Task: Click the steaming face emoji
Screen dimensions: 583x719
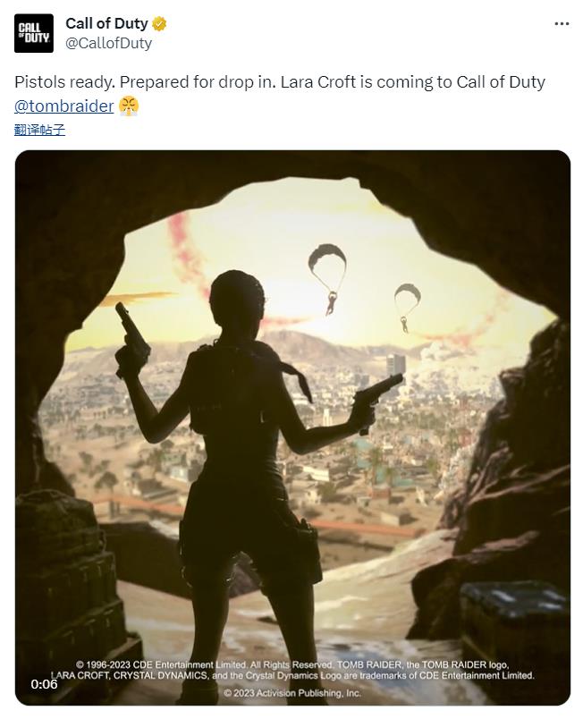Action: pos(130,106)
